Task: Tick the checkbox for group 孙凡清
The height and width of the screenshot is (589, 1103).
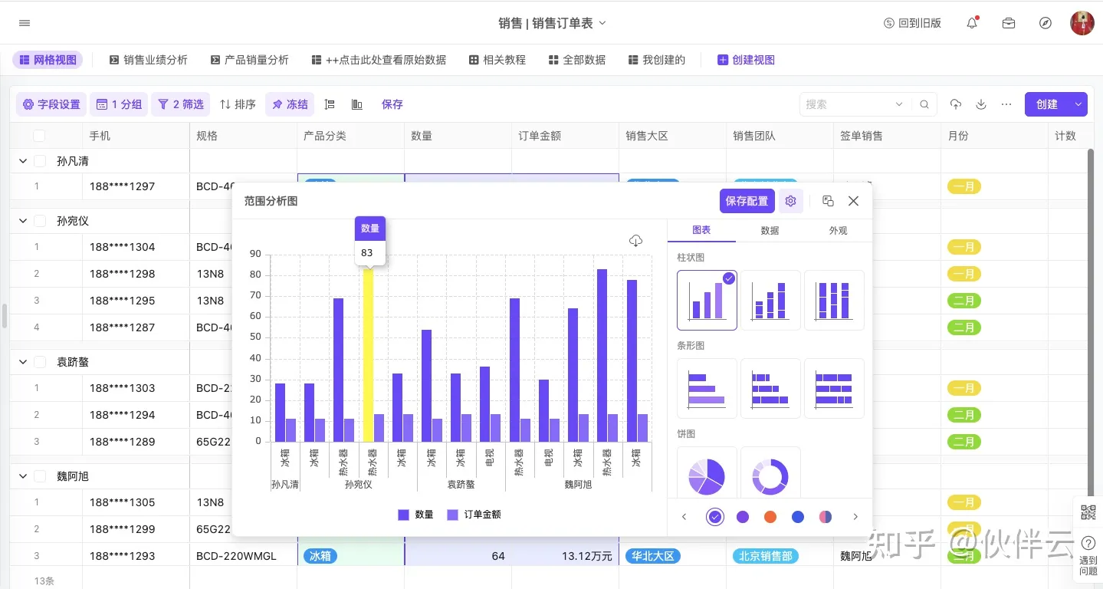Action: (x=40, y=161)
